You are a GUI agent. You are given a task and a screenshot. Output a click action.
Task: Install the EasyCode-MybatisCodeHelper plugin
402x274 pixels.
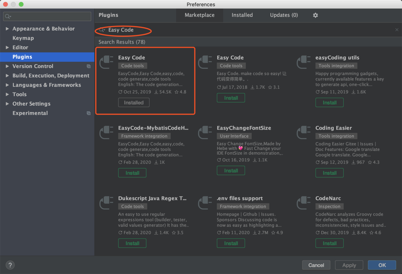click(x=132, y=173)
